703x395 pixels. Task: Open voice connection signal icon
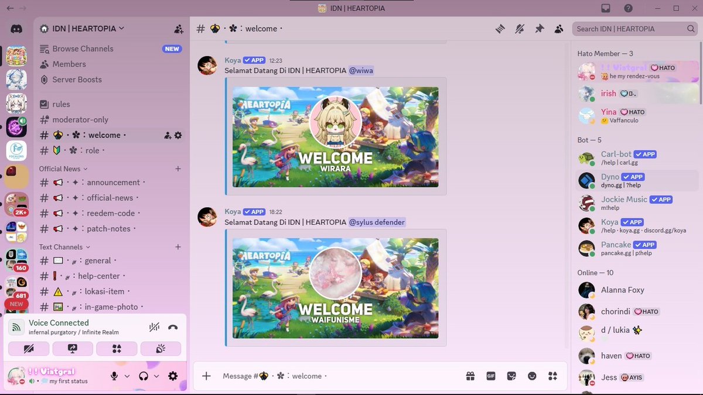16,327
